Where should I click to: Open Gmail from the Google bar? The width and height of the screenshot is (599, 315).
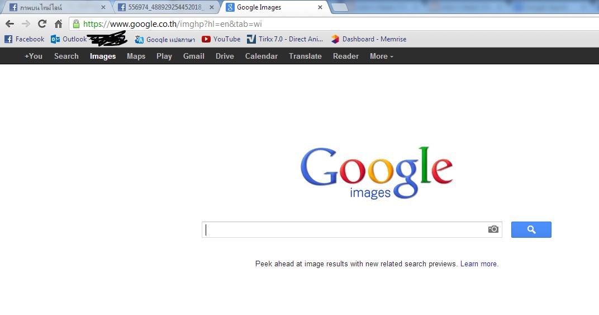click(x=194, y=57)
